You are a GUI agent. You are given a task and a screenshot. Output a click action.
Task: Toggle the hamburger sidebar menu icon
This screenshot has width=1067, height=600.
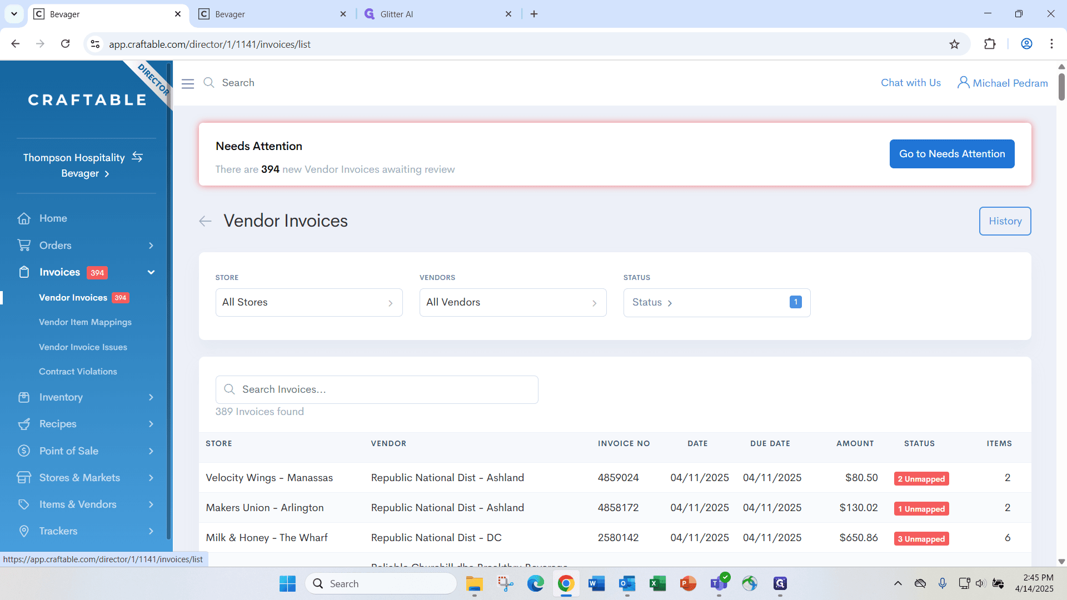(x=188, y=83)
